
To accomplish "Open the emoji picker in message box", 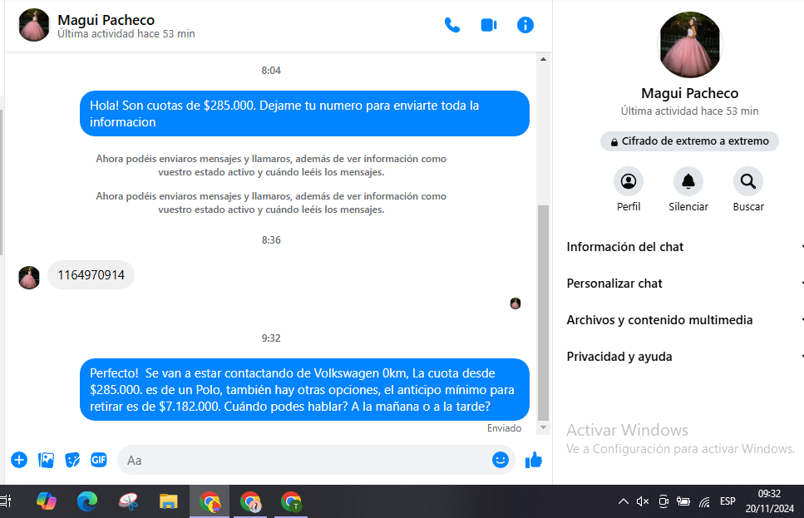I will [x=501, y=460].
